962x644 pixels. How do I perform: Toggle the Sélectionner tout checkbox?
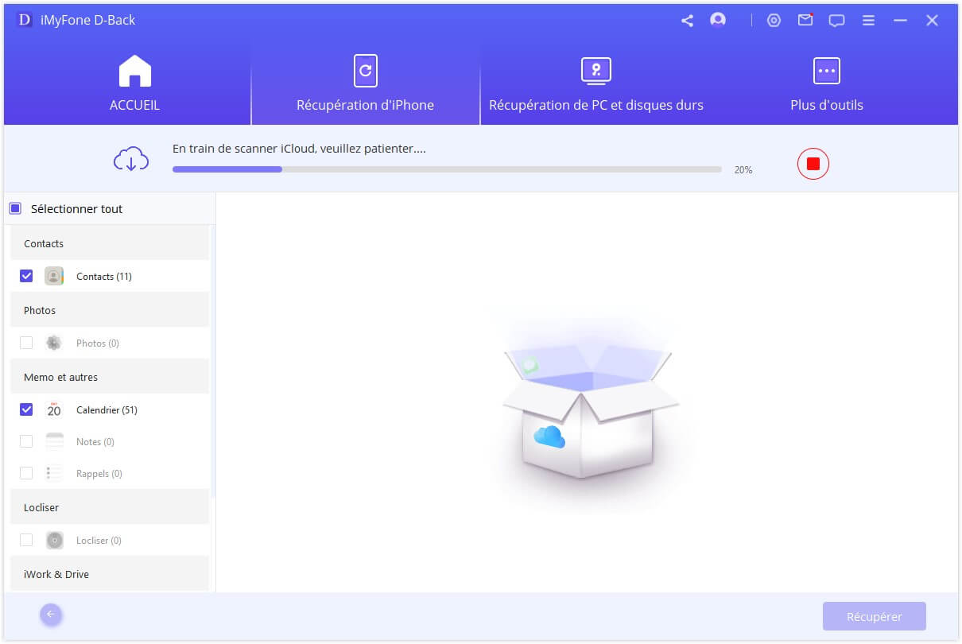(15, 209)
